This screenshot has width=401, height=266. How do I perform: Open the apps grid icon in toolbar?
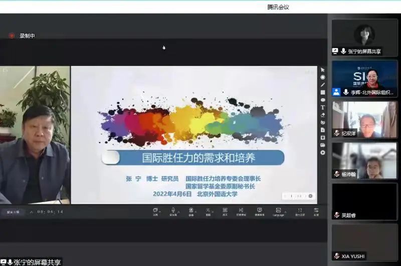point(225,211)
